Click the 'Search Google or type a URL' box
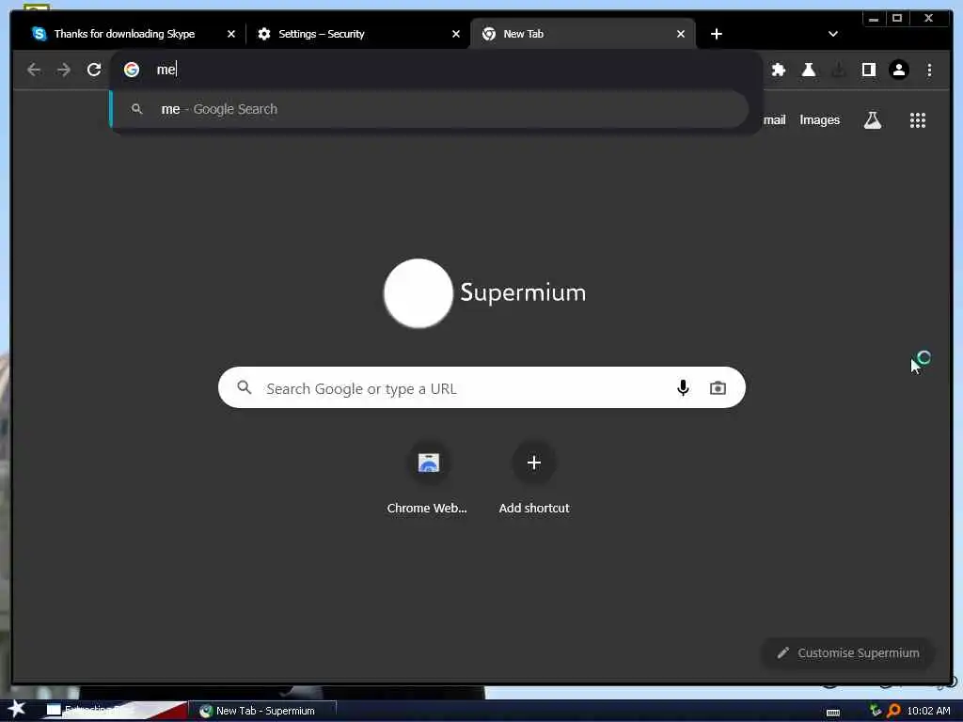Viewport: 963px width, 722px height. coord(481,388)
